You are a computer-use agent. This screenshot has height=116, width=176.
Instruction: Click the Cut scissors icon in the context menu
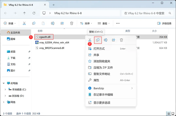(x=90, y=40)
